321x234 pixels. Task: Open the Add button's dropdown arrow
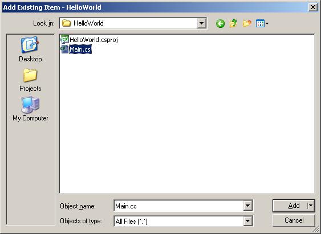pyautogui.click(x=311, y=206)
